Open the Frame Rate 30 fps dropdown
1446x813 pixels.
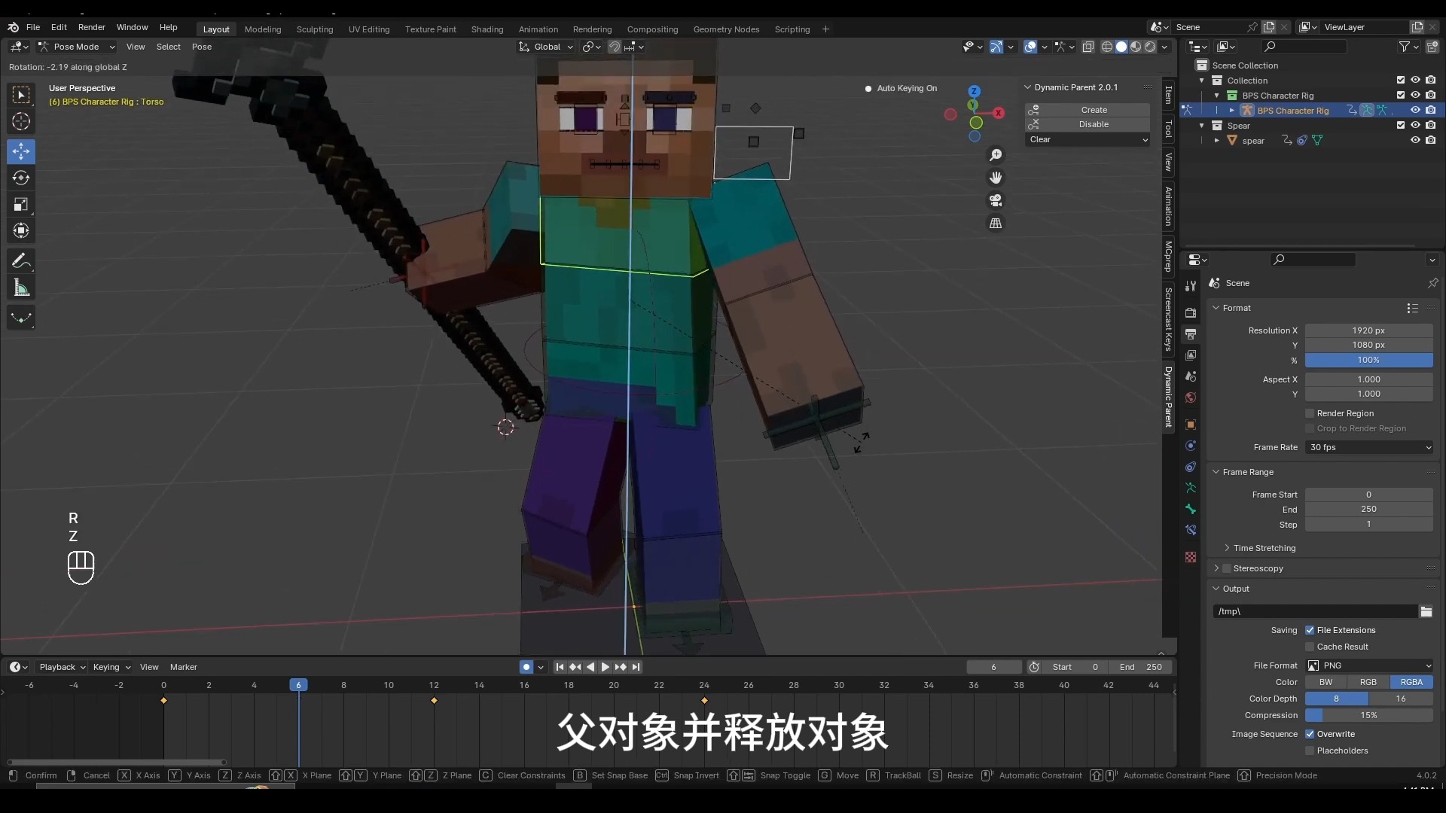[1368, 447]
